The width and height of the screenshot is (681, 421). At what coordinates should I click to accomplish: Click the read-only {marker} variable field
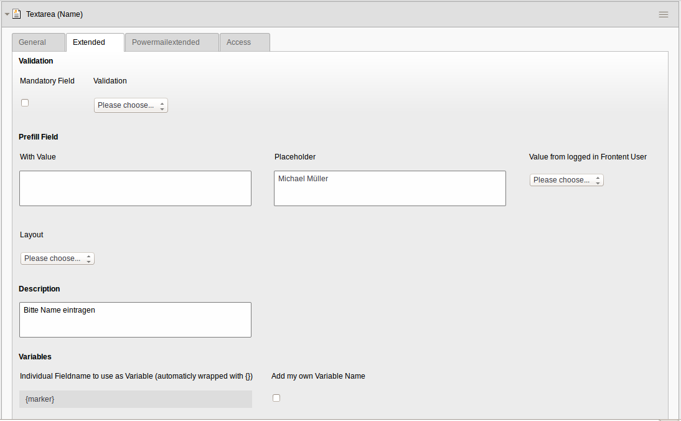coord(135,399)
